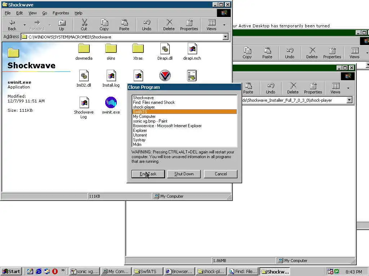This screenshot has height=276, width=369.
Task: Click Back in the Shockwave window toolbar
Action: [12, 25]
